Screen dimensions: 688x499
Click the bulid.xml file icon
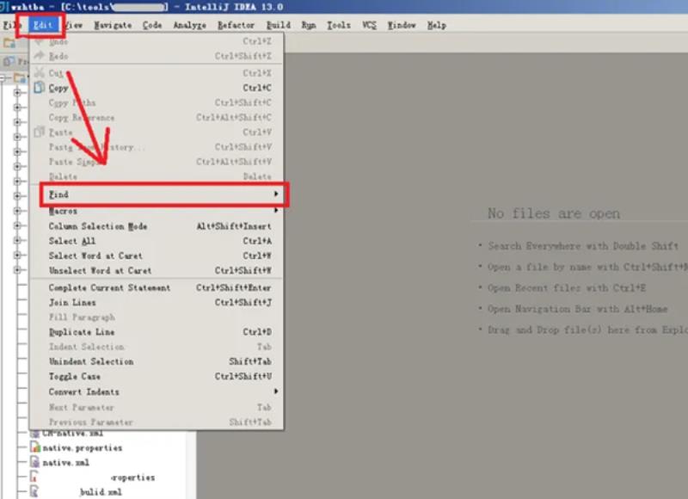click(34, 491)
